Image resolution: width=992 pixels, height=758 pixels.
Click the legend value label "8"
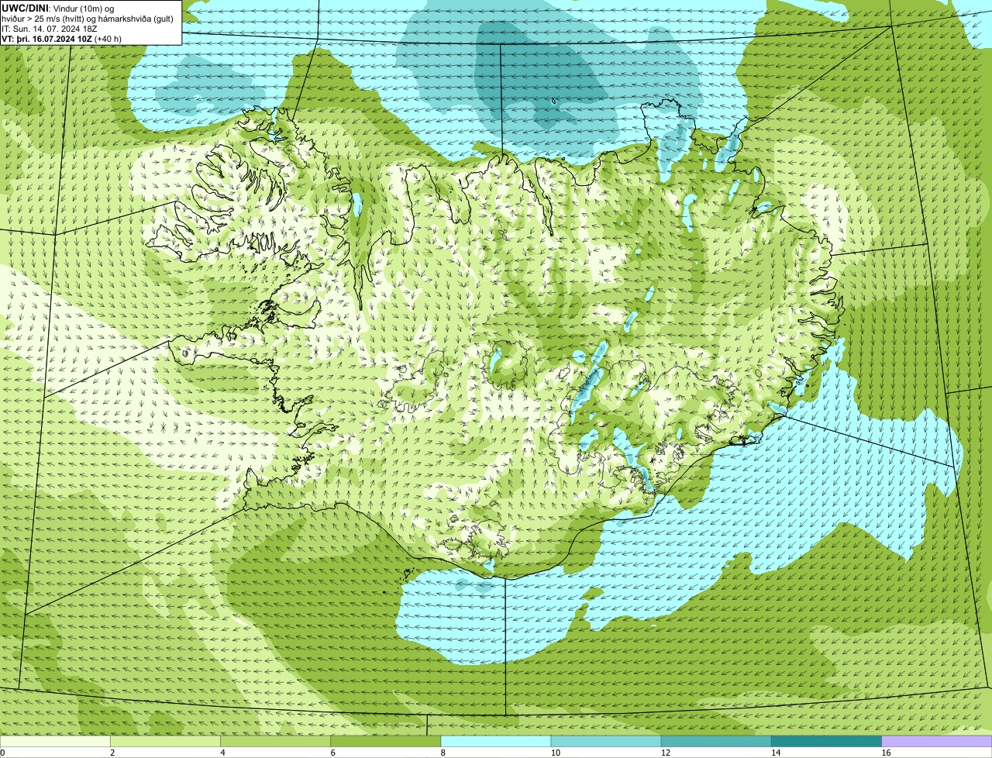click(x=443, y=753)
